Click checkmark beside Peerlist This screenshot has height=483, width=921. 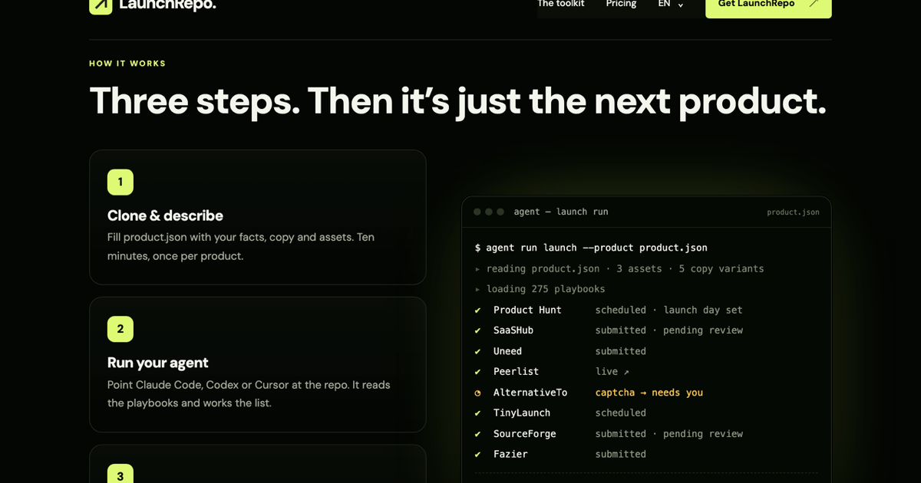pos(477,372)
